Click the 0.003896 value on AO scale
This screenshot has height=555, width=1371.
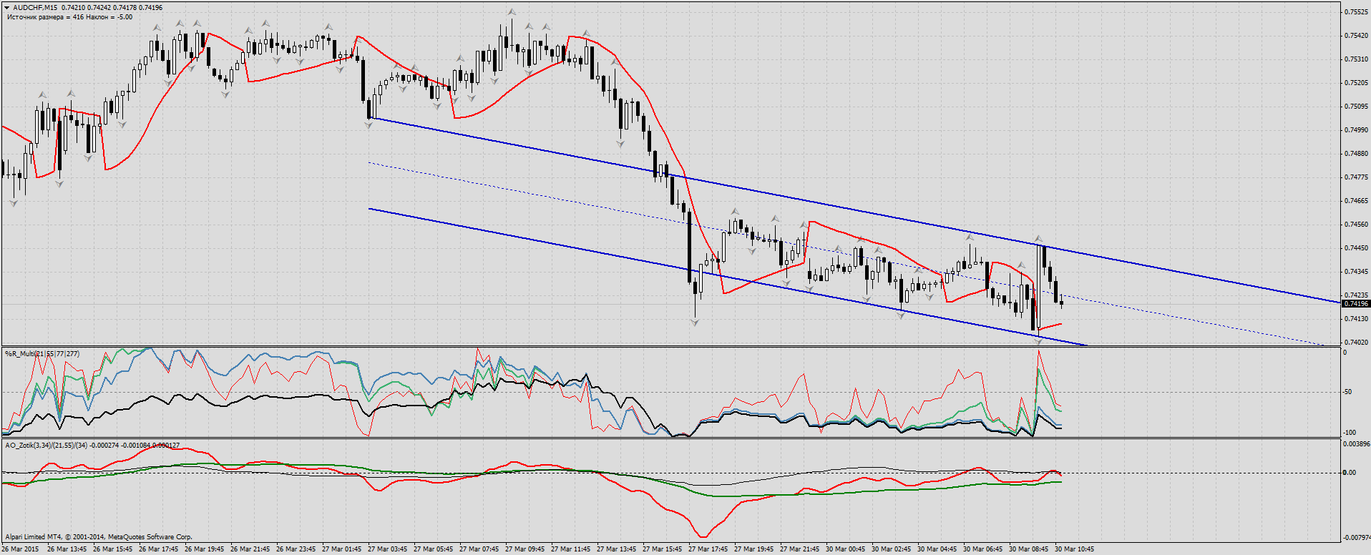[1357, 444]
